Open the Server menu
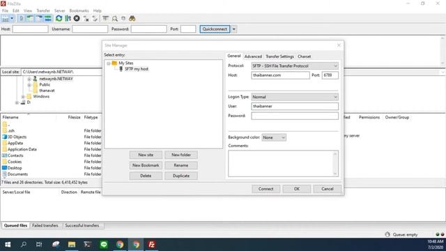 point(60,10)
